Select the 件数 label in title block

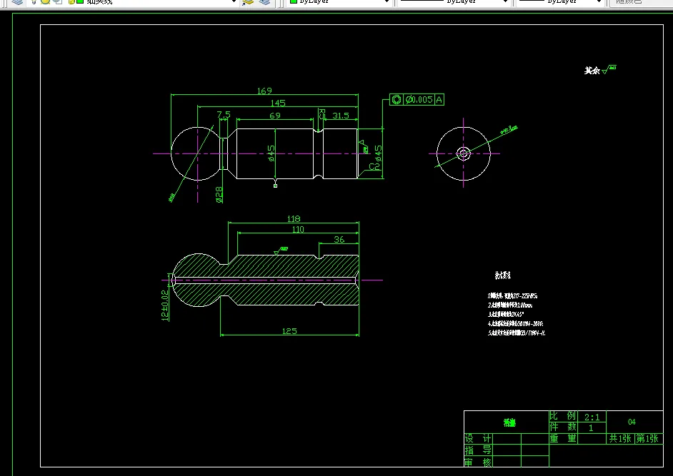563,427
